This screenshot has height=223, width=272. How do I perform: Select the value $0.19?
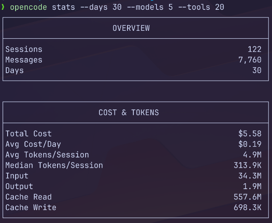click(250, 144)
